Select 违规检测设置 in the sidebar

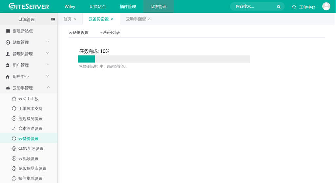[30, 119]
